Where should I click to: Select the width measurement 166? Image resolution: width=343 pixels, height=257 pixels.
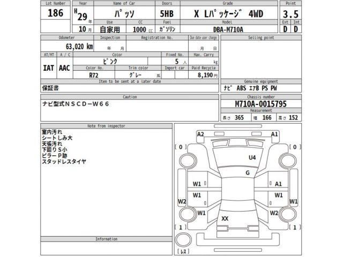point(267,118)
